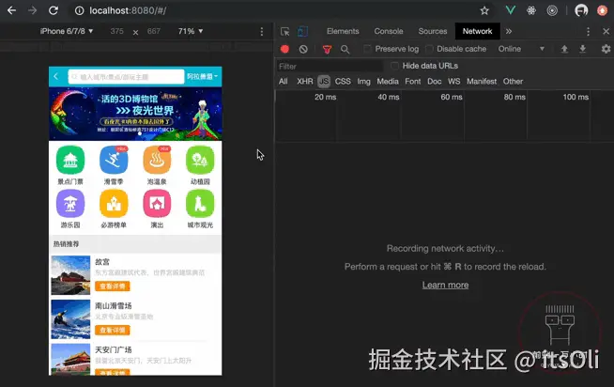Open DevTools customize menu
The image size is (614, 387).
point(588,31)
